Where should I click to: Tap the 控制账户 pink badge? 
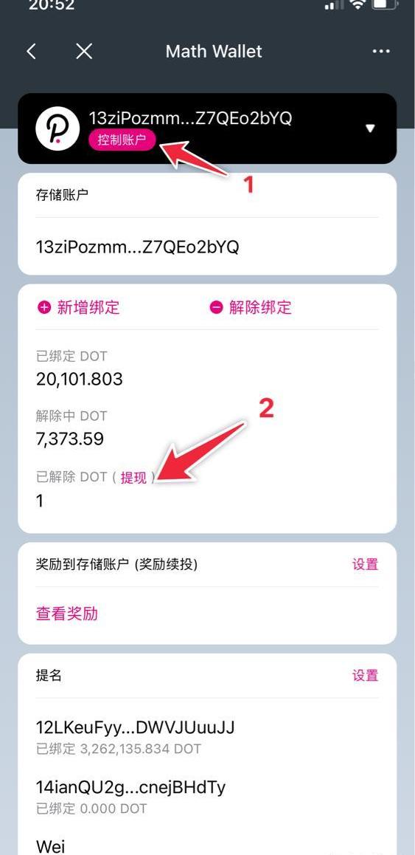pos(122,140)
